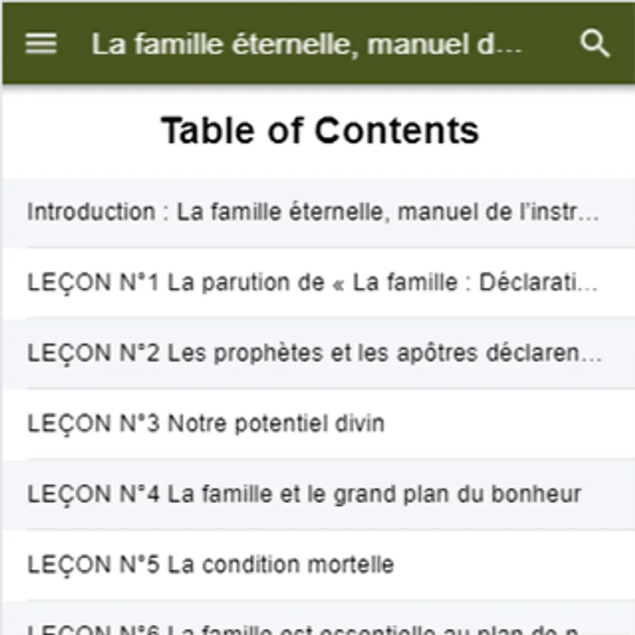Screen dimensions: 635x635
Task: Select the bottom La famille est essentielle lesson
Action: [303, 626]
